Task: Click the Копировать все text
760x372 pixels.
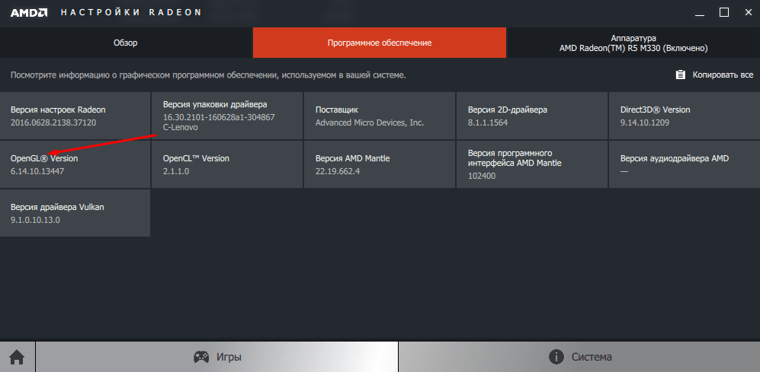Action: point(723,75)
